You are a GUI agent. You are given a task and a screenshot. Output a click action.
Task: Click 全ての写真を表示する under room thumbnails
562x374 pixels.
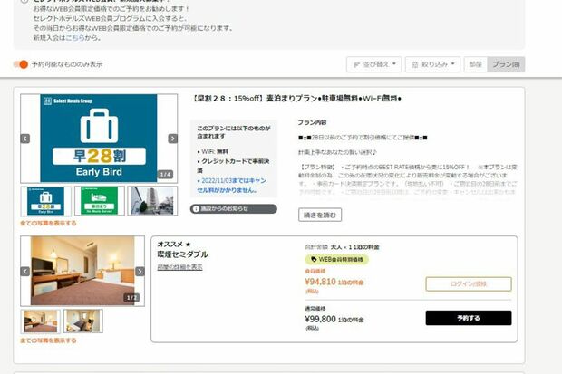pos(48,340)
